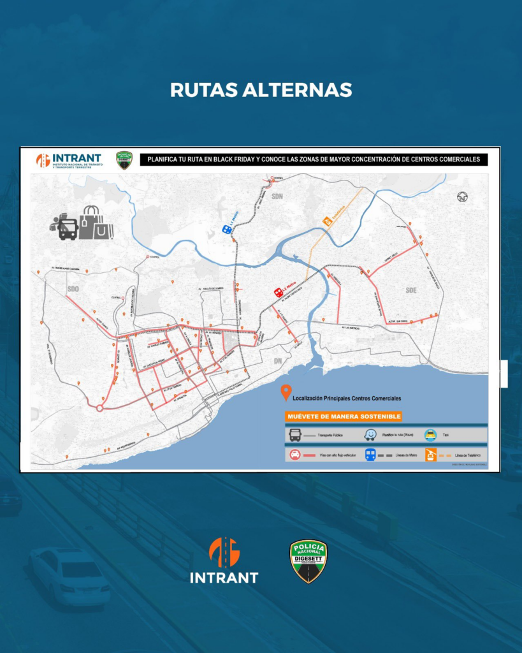Click the Línea de Teleférico legend icon
The height and width of the screenshot is (653, 522).
point(431,455)
